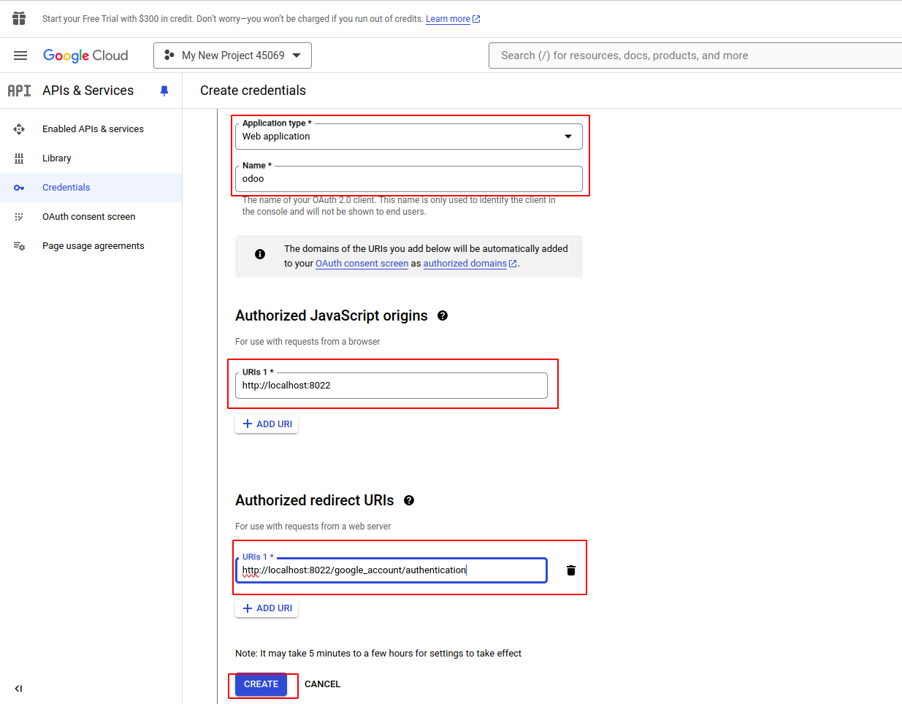Viewport: 902px width, 704px height.
Task: Open Page usage agreements
Action: 93,246
